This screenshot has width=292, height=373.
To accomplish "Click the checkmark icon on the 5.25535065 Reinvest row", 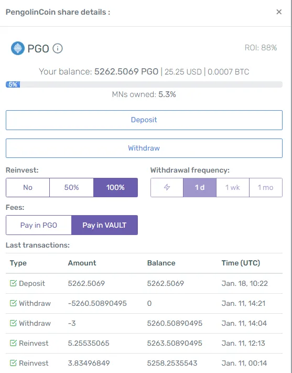I will [13, 343].
